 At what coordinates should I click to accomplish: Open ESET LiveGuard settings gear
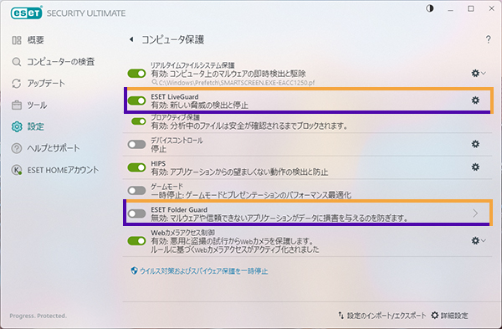[475, 100]
